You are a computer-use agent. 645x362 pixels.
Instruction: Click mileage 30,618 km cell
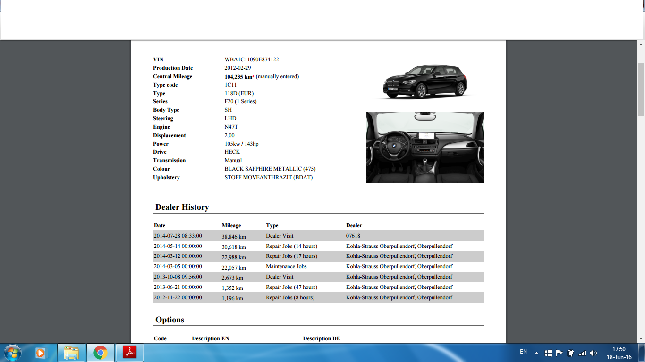click(234, 247)
